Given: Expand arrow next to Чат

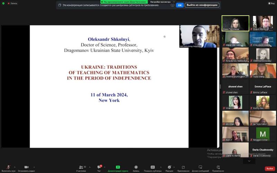Looking at the screenshot, I should coord(105,167).
